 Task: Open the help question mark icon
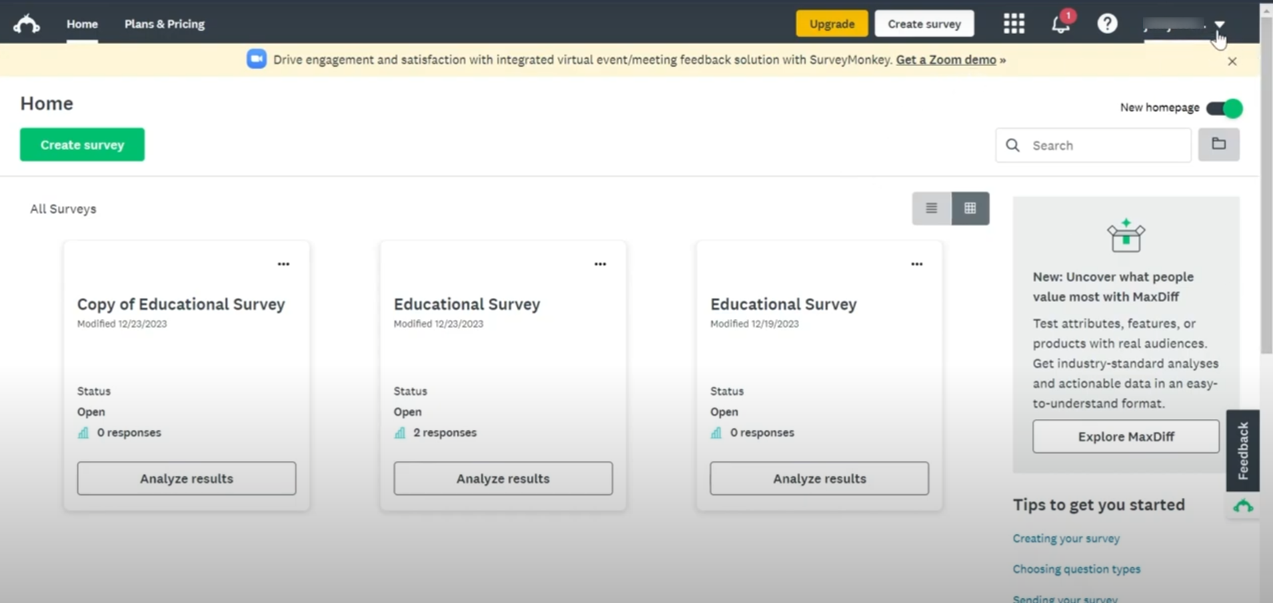[x=1107, y=24]
